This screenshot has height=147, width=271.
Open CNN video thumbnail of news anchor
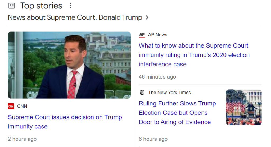click(x=69, y=65)
